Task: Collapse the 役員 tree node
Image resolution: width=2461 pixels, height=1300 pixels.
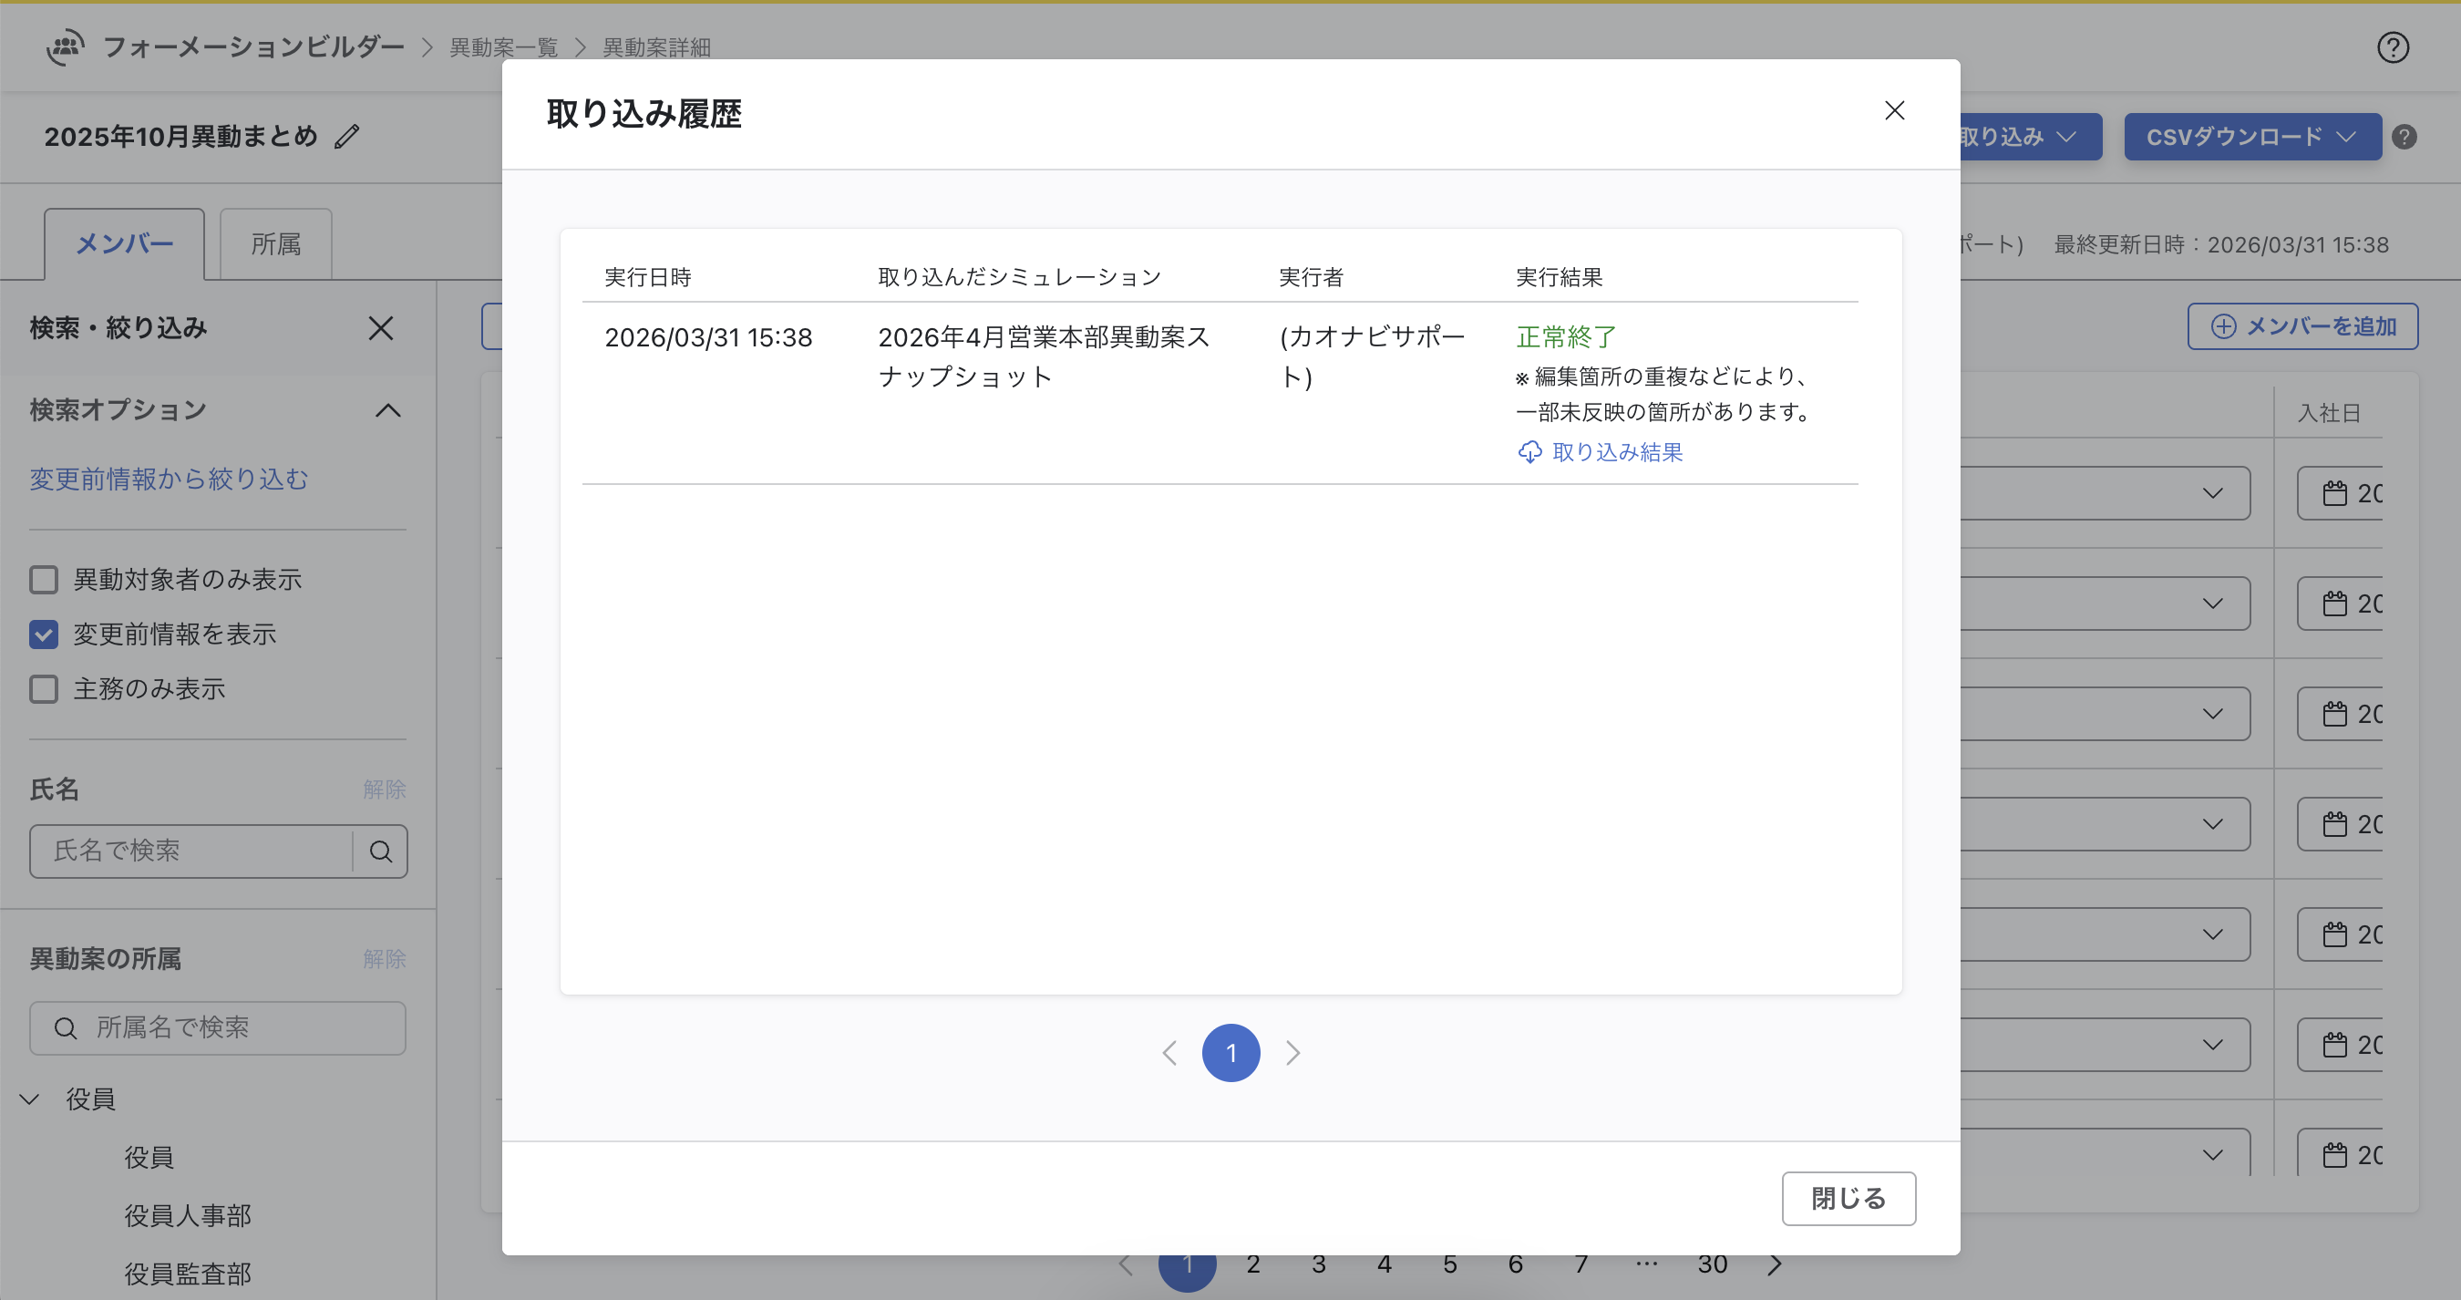Action: click(29, 1099)
